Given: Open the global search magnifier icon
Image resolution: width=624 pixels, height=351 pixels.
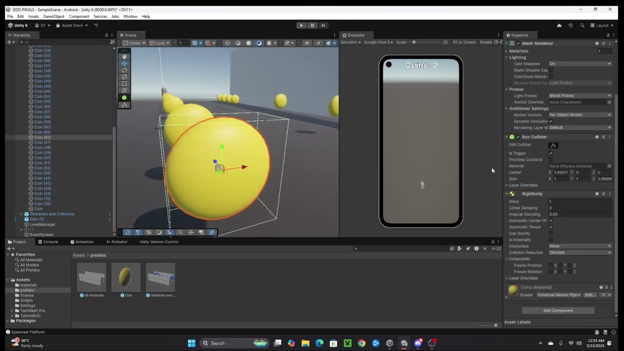Looking at the screenshot, I should tap(582, 25).
